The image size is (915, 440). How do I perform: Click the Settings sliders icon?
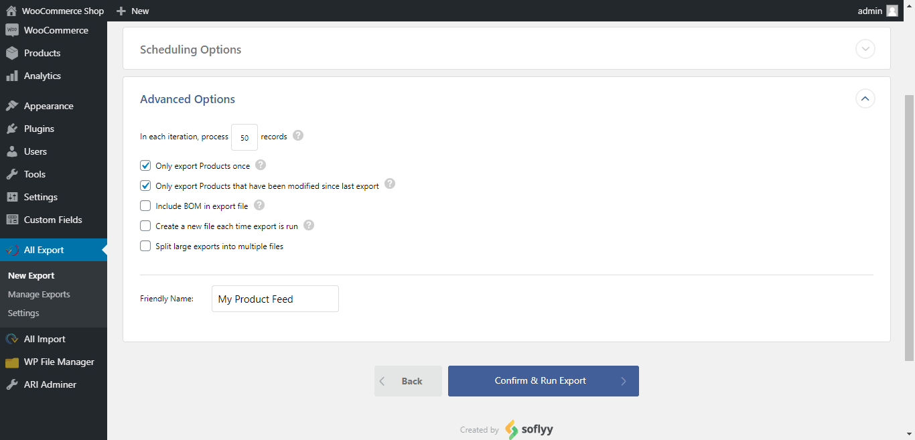[x=12, y=197]
